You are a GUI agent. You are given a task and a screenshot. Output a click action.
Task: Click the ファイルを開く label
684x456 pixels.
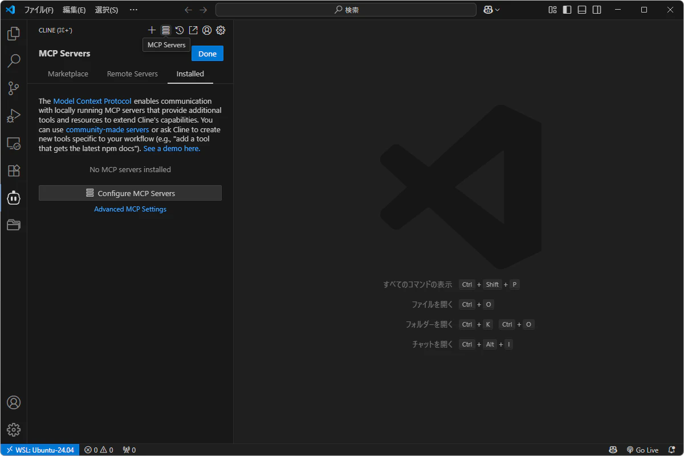pyautogui.click(x=432, y=304)
